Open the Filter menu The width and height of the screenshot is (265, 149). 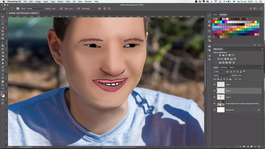[68, 2]
